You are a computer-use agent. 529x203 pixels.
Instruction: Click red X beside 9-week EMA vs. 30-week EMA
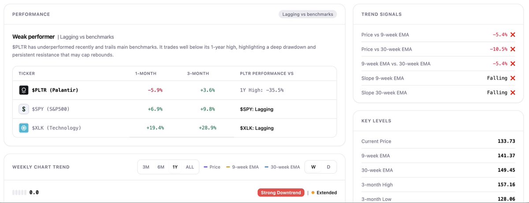click(512, 64)
